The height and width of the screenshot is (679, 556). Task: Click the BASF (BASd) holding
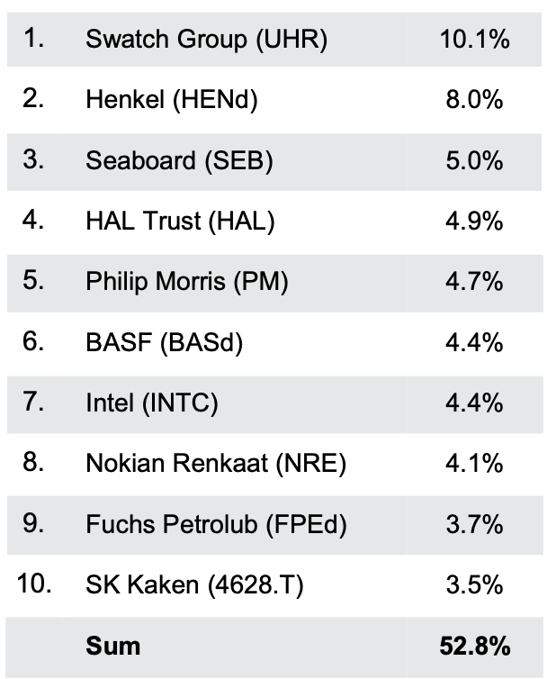coord(165,343)
